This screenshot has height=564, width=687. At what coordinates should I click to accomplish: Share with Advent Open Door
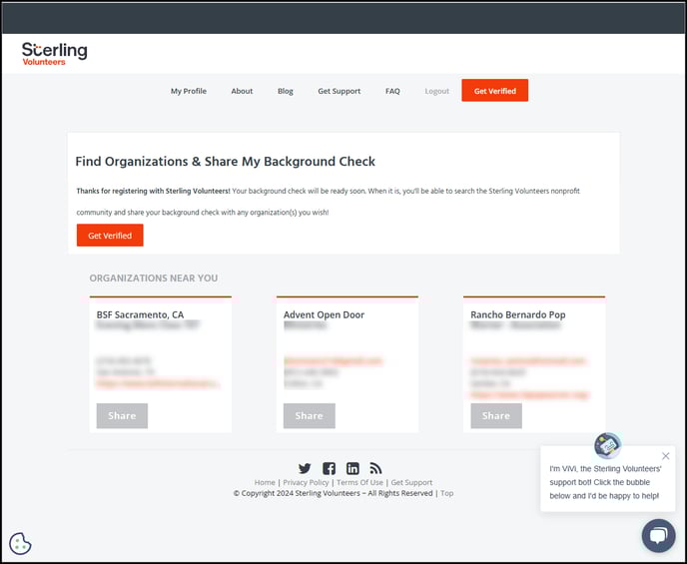(x=309, y=415)
